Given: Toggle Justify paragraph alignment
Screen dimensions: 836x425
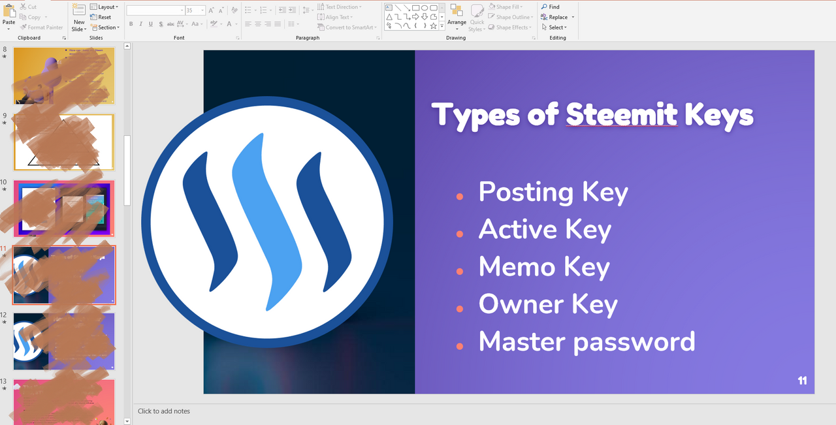Looking at the screenshot, I should pyautogui.click(x=278, y=24).
